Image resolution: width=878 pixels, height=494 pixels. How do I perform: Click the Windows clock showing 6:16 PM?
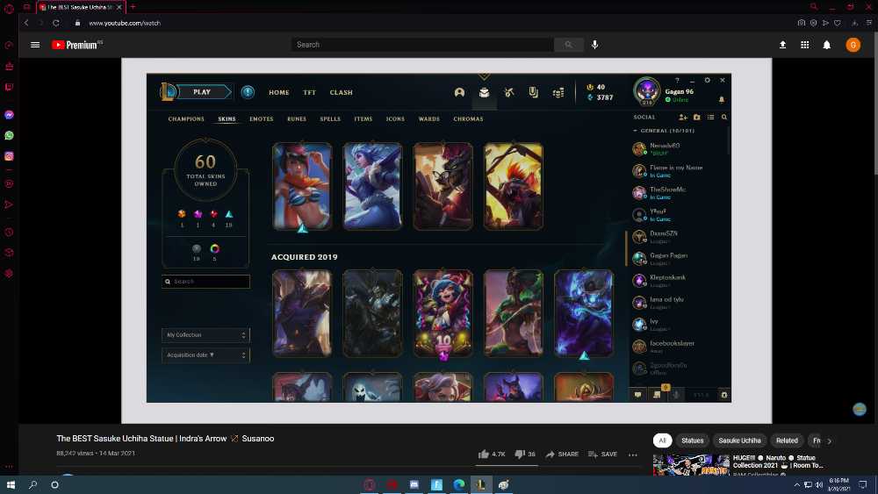tap(838, 484)
